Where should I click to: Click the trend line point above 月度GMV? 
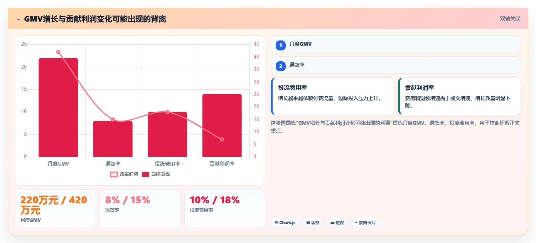pos(58,52)
